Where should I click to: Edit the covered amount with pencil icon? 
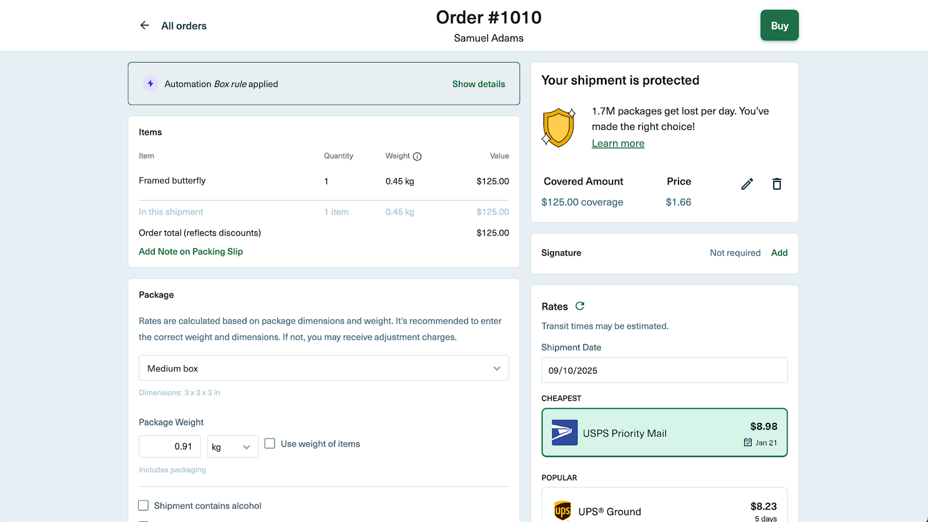747,184
